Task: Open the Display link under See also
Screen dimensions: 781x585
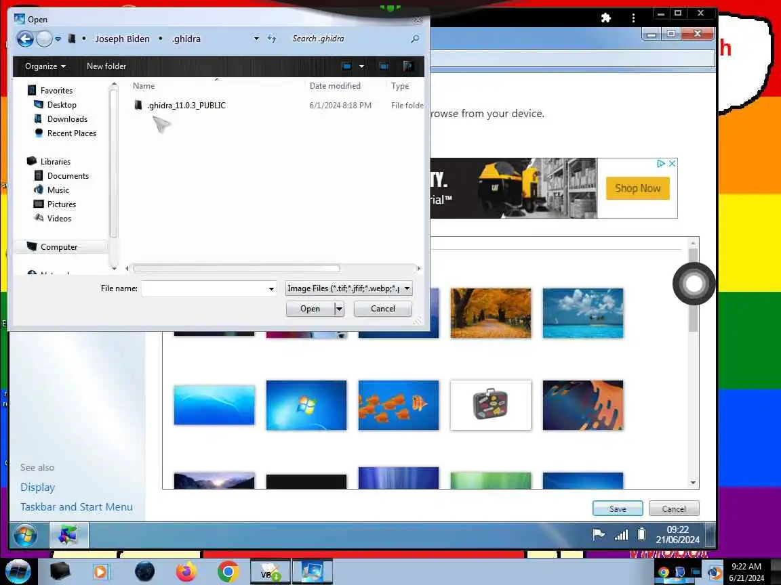Action: pos(38,487)
